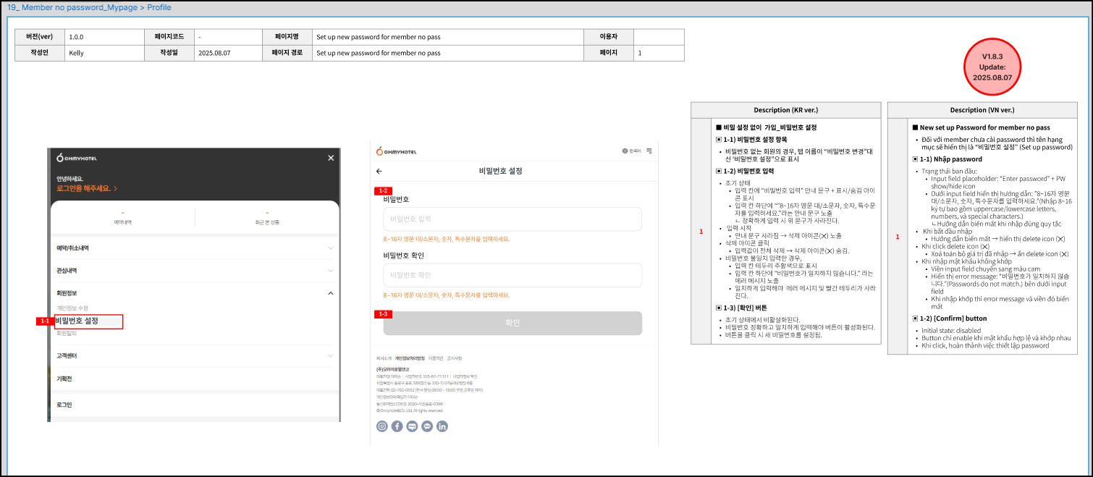Open the Facebook icon in footer
1093x477 pixels.
point(397,426)
